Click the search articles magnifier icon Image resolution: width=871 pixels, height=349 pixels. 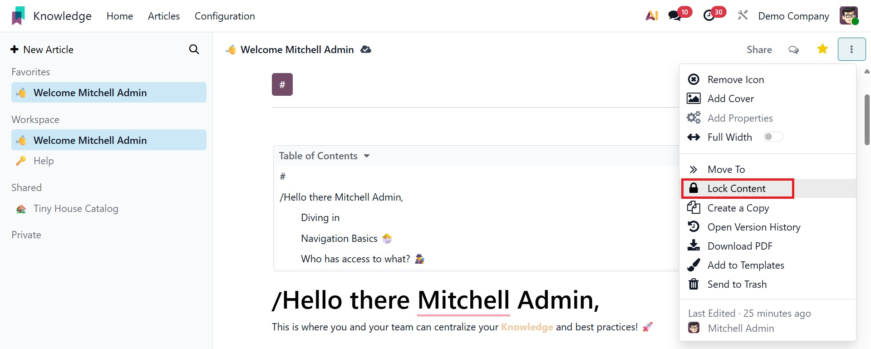[194, 49]
